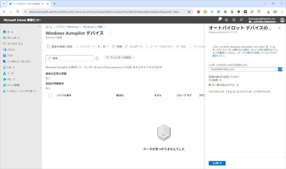286x169 pixels.
Task: Click the site info icon in address bar
Action: click(x=25, y=12)
